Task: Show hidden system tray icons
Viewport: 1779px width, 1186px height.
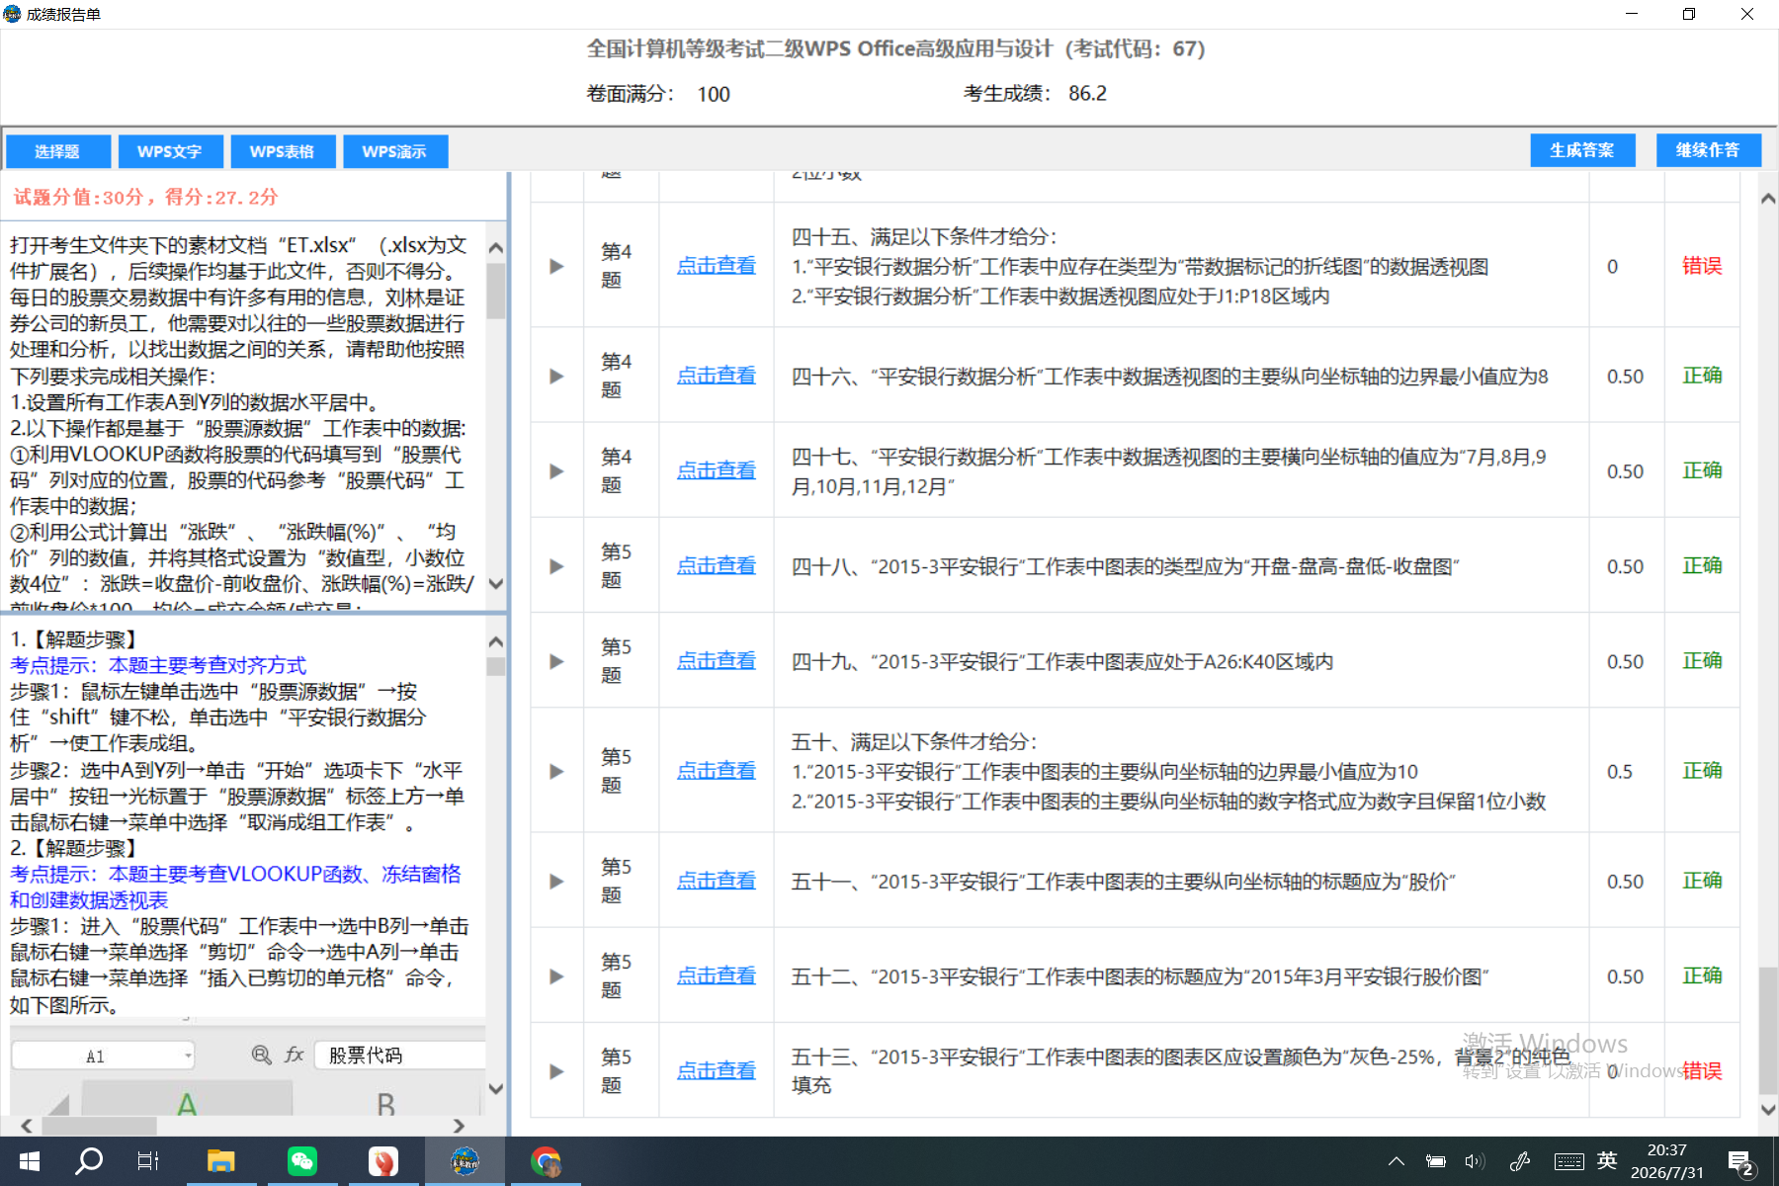Action: (x=1397, y=1161)
